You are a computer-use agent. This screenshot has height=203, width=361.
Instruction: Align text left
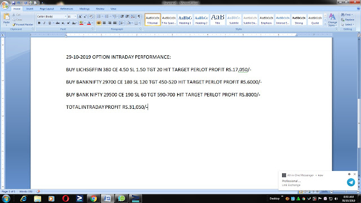(99, 23)
